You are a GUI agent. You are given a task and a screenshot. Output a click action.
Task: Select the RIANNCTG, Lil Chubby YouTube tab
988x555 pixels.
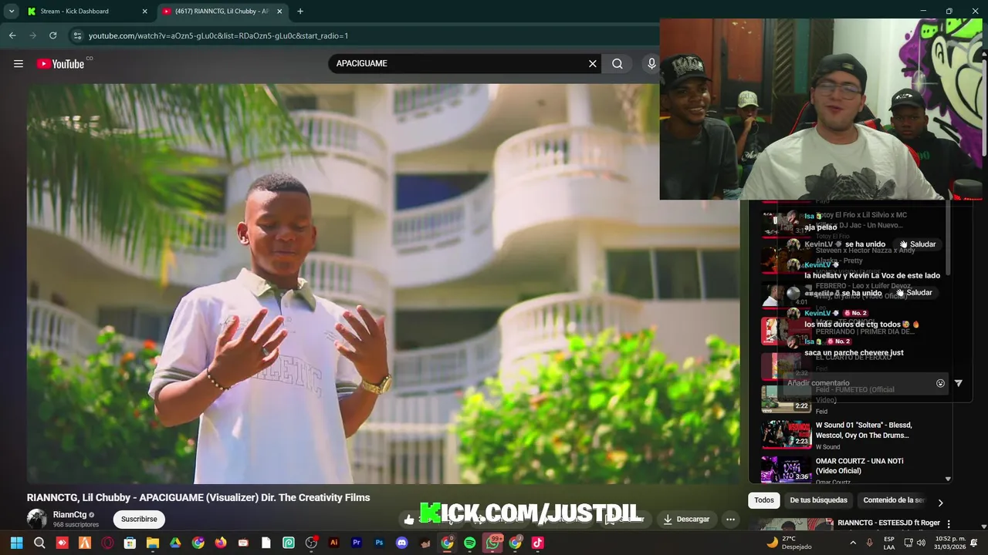click(222, 12)
